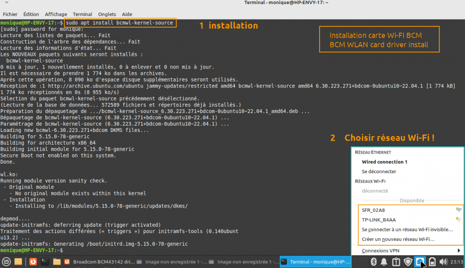465x268 pixels.
Task: Launch terminal from the panel launcher
Action: (x=45, y=262)
